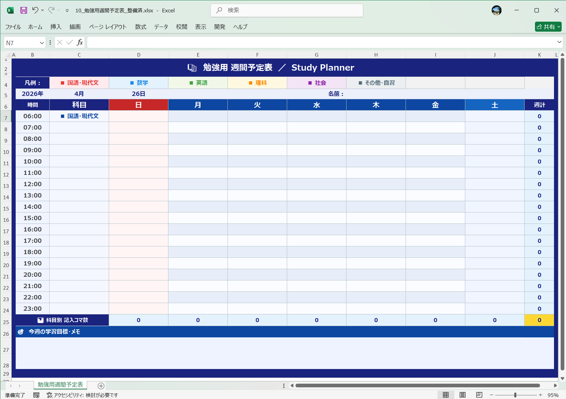
Task: Click the zoom out minus button
Action: pos(491,395)
